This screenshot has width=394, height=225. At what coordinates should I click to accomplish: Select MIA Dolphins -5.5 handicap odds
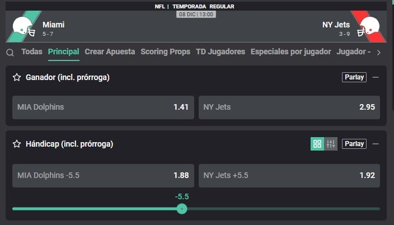(103, 175)
